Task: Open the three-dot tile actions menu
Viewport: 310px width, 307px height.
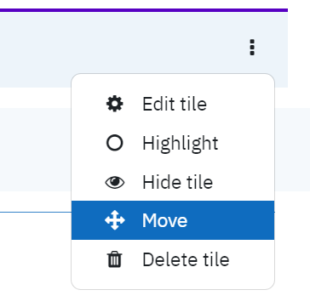Action: [x=252, y=48]
